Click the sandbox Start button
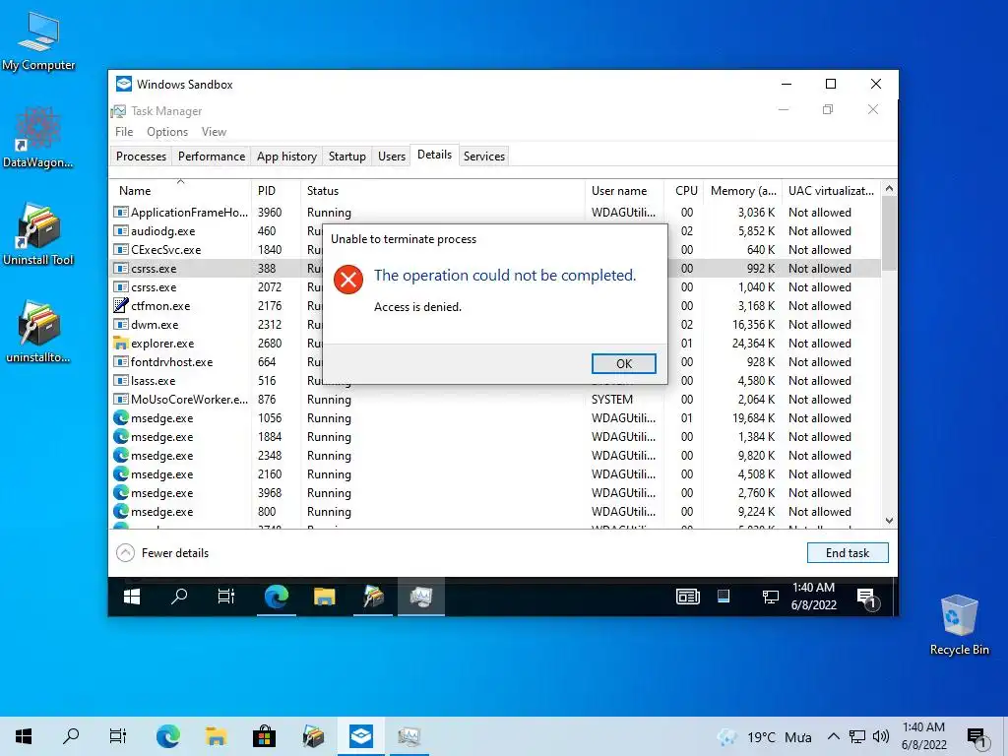 point(132,598)
